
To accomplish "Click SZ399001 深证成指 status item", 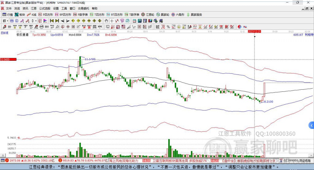I will pos(296,160).
